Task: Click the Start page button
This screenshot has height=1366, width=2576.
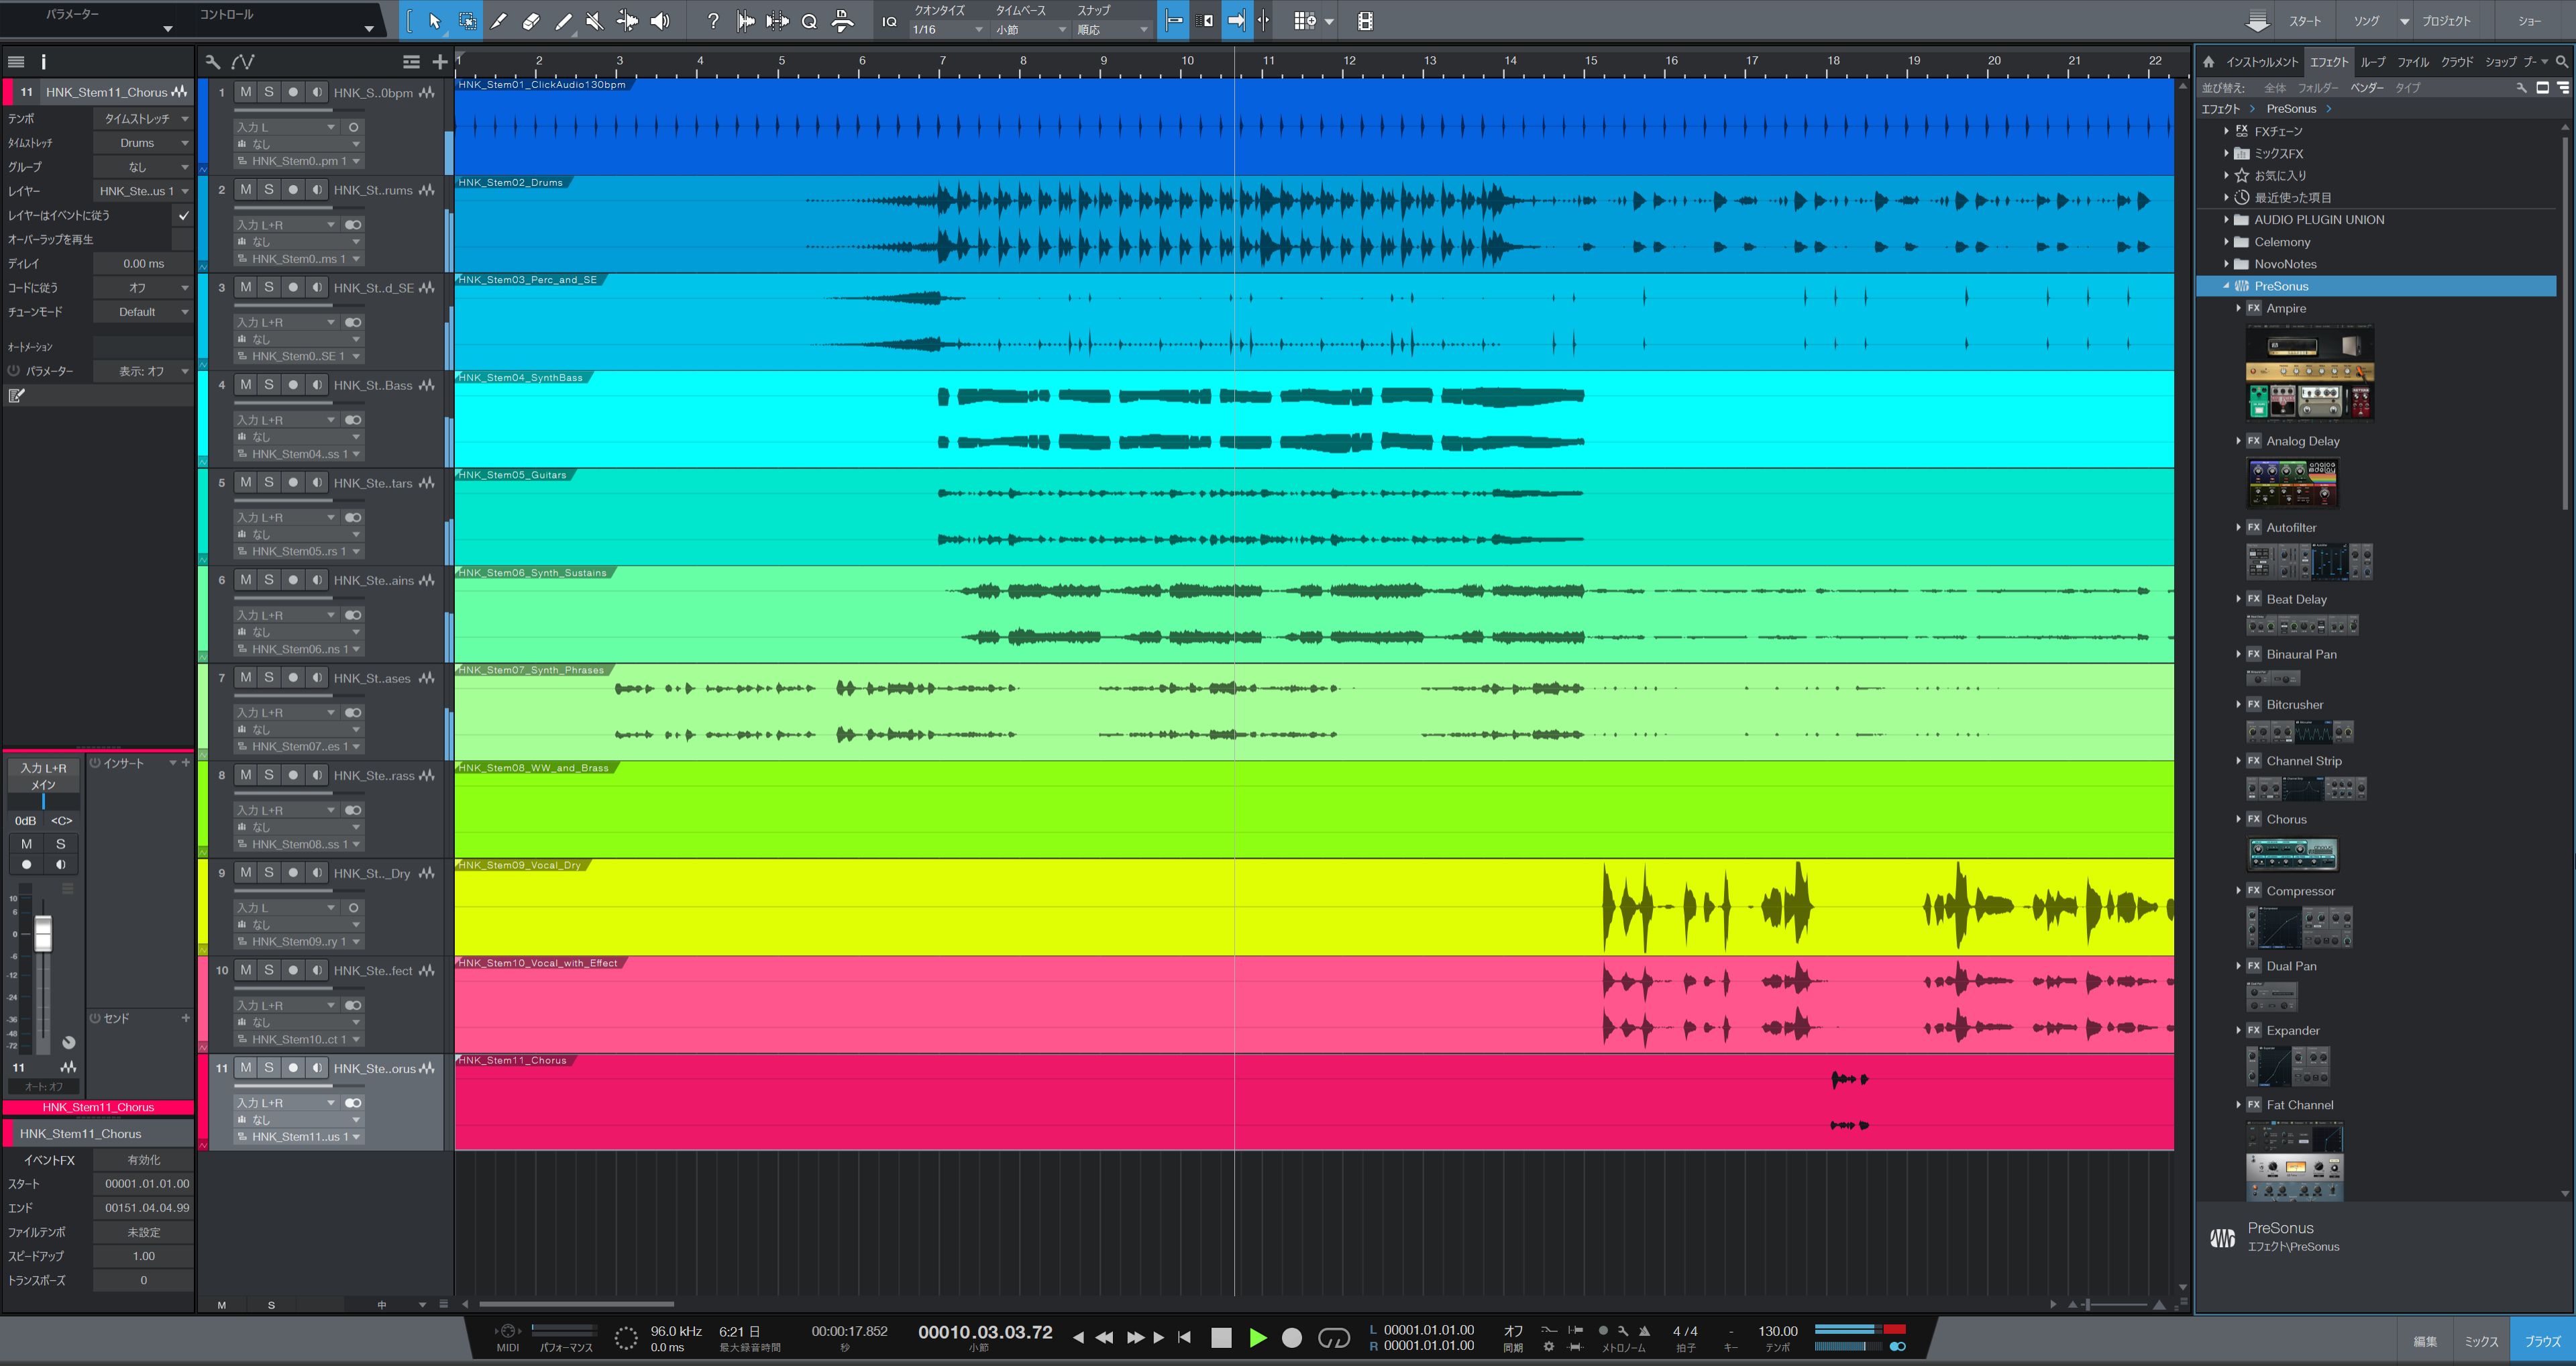Action: tap(2305, 21)
